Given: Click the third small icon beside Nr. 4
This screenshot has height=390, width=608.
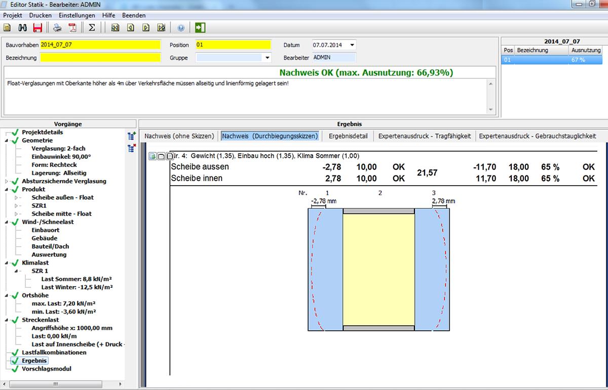Looking at the screenshot, I should (x=169, y=156).
